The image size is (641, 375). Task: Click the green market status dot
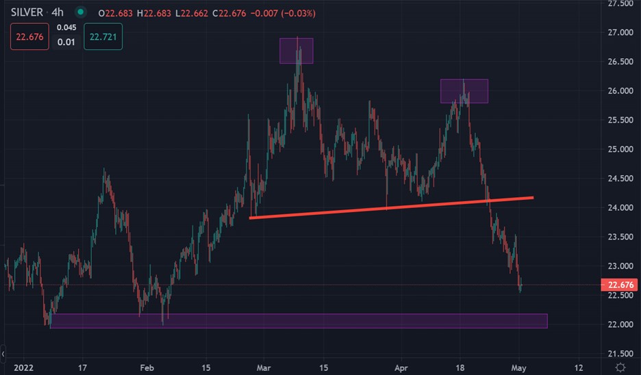point(81,12)
